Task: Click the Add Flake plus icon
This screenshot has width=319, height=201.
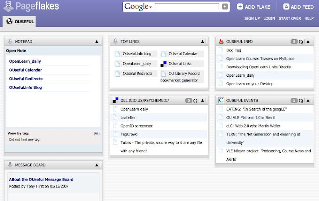Action: [240, 6]
